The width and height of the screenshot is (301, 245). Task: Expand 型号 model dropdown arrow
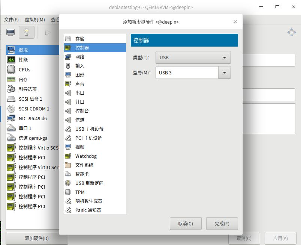coord(225,73)
